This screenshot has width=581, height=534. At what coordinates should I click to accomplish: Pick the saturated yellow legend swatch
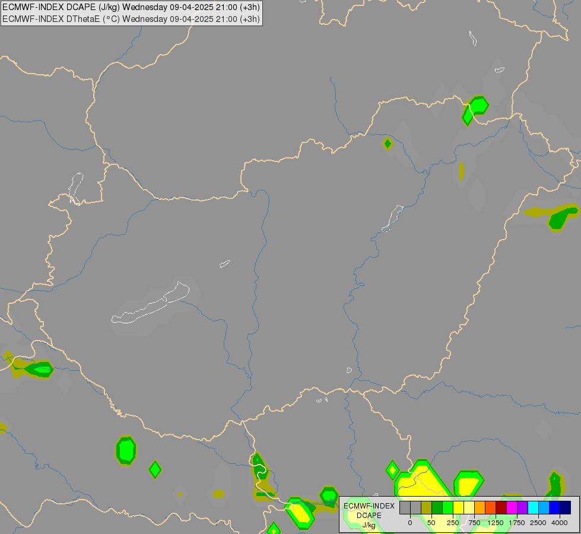[x=458, y=507]
